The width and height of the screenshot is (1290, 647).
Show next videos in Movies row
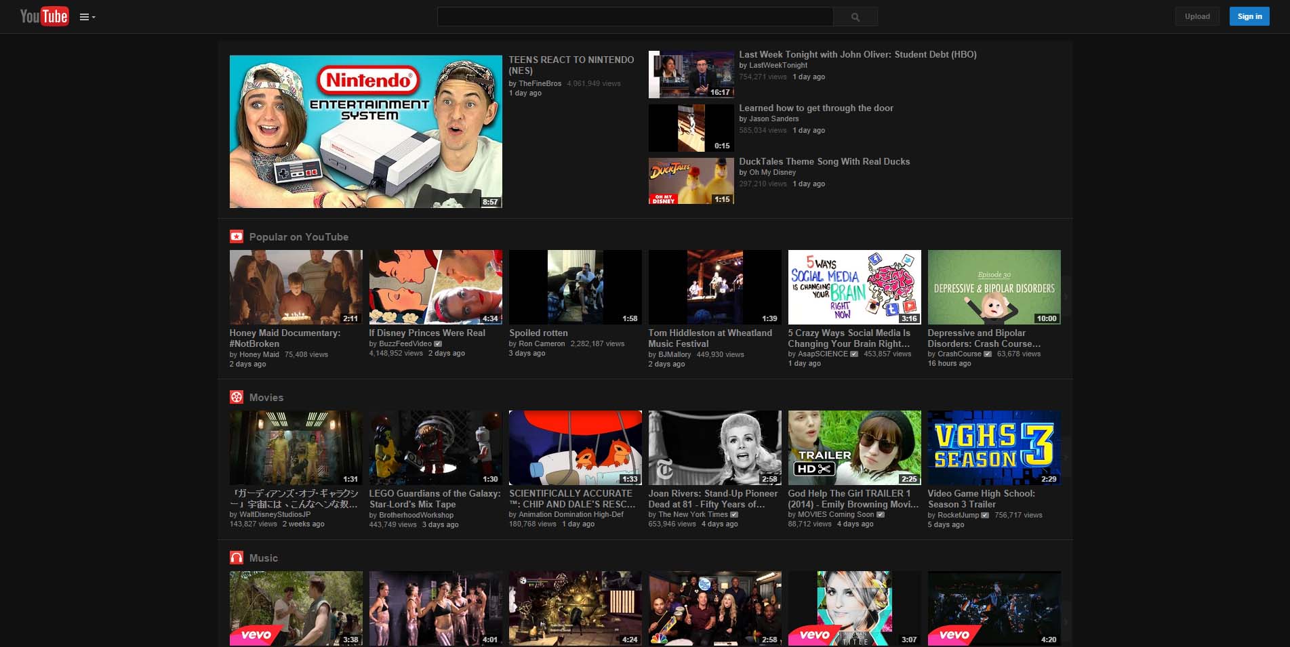click(1066, 457)
